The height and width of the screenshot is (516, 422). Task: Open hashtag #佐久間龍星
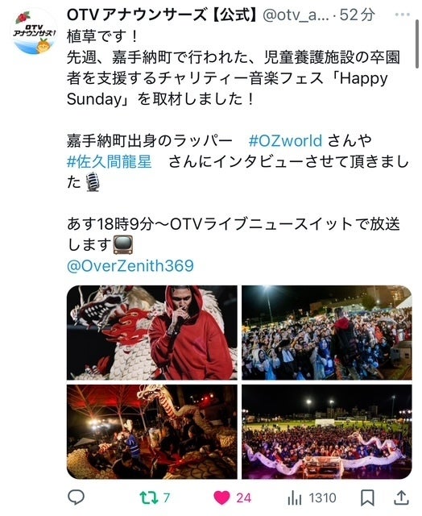click(x=109, y=162)
